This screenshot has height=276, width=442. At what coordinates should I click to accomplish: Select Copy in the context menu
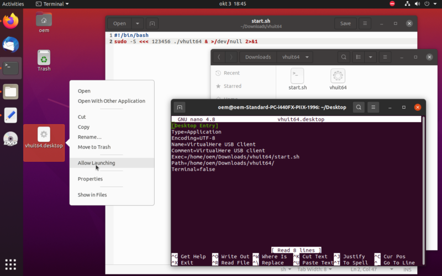pyautogui.click(x=112, y=127)
